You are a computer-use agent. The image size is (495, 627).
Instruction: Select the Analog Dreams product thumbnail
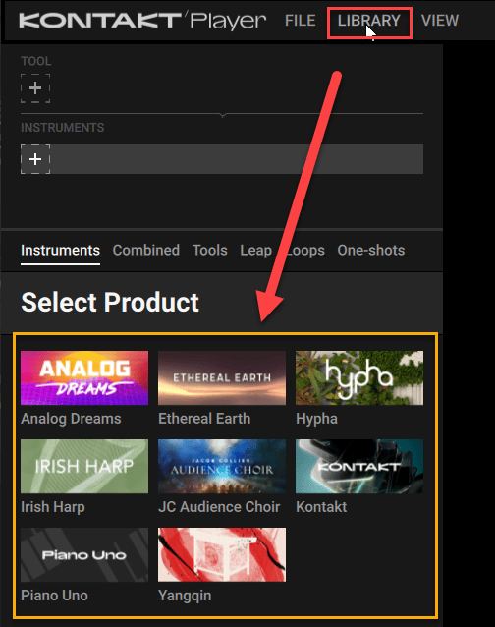pos(84,378)
